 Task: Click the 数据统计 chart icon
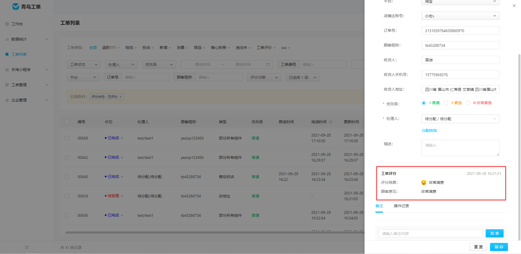tap(7, 39)
